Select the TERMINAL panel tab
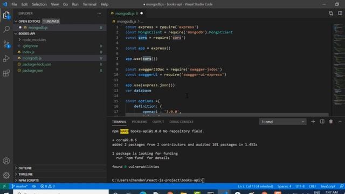Image resolution: width=345 pixels, height=194 pixels. (119, 122)
